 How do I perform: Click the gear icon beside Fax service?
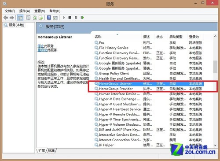pos(96,43)
